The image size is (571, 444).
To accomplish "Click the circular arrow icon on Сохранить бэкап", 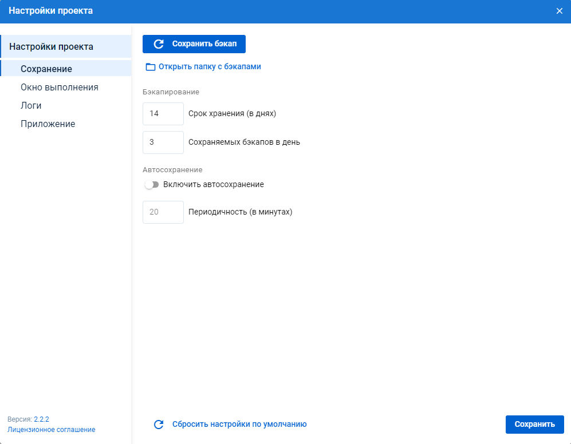I will [159, 44].
